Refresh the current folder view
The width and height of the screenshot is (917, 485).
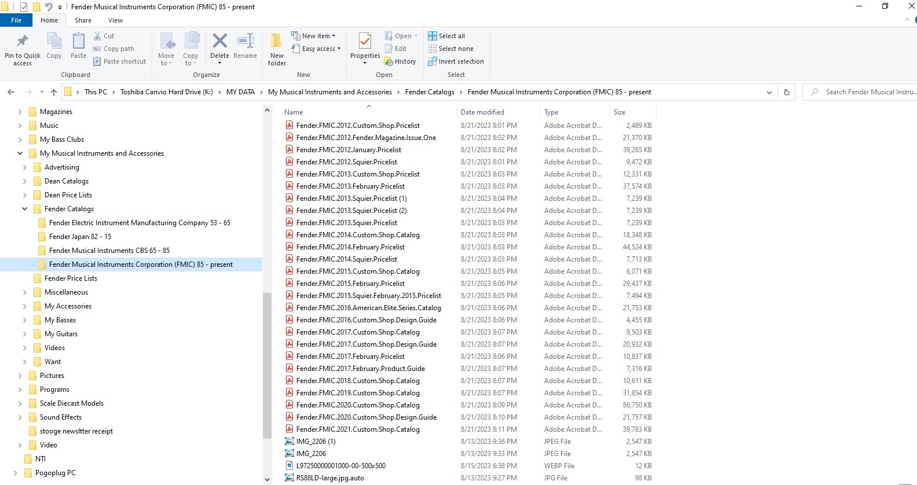[786, 92]
